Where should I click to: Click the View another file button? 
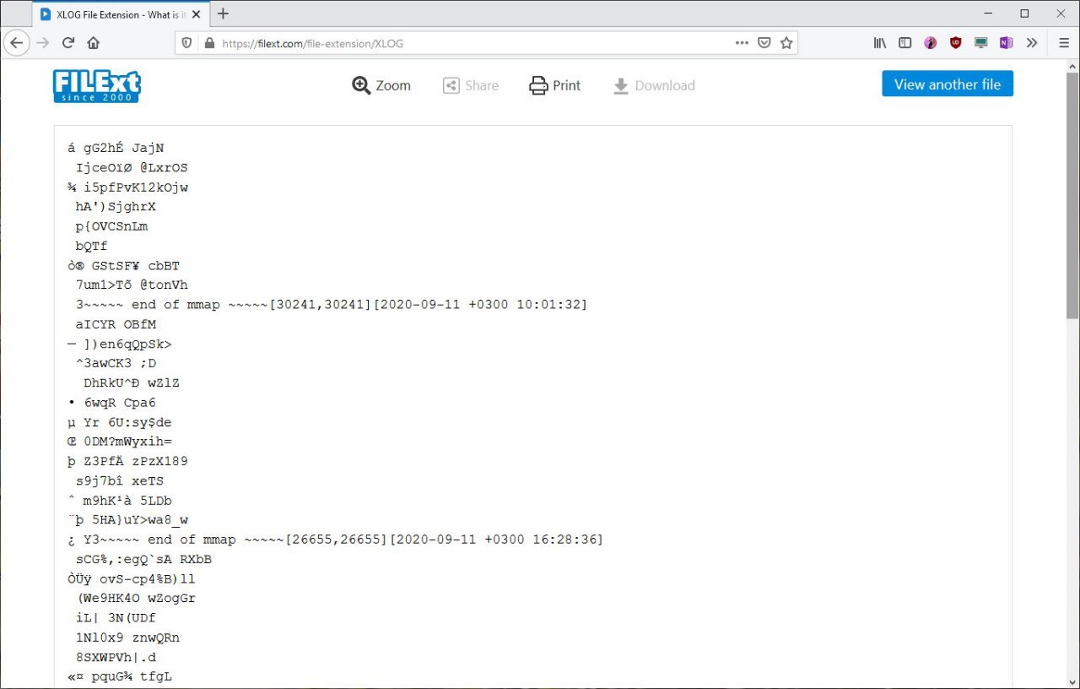[948, 84]
